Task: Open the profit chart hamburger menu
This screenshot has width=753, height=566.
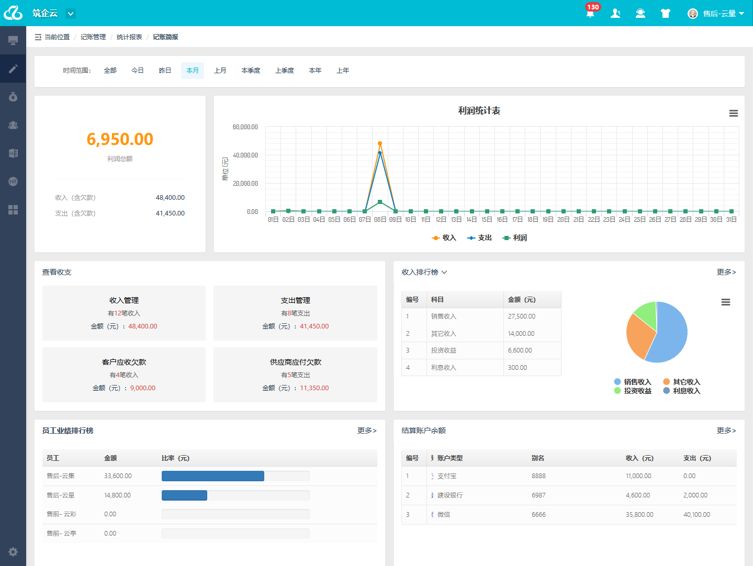Action: (x=734, y=114)
